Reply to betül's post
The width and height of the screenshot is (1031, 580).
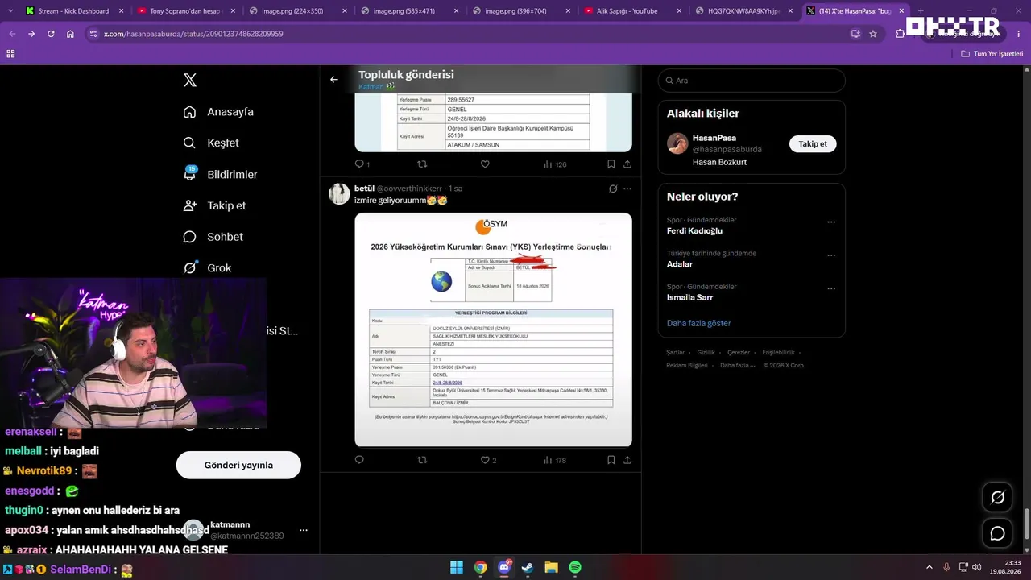[x=359, y=460]
